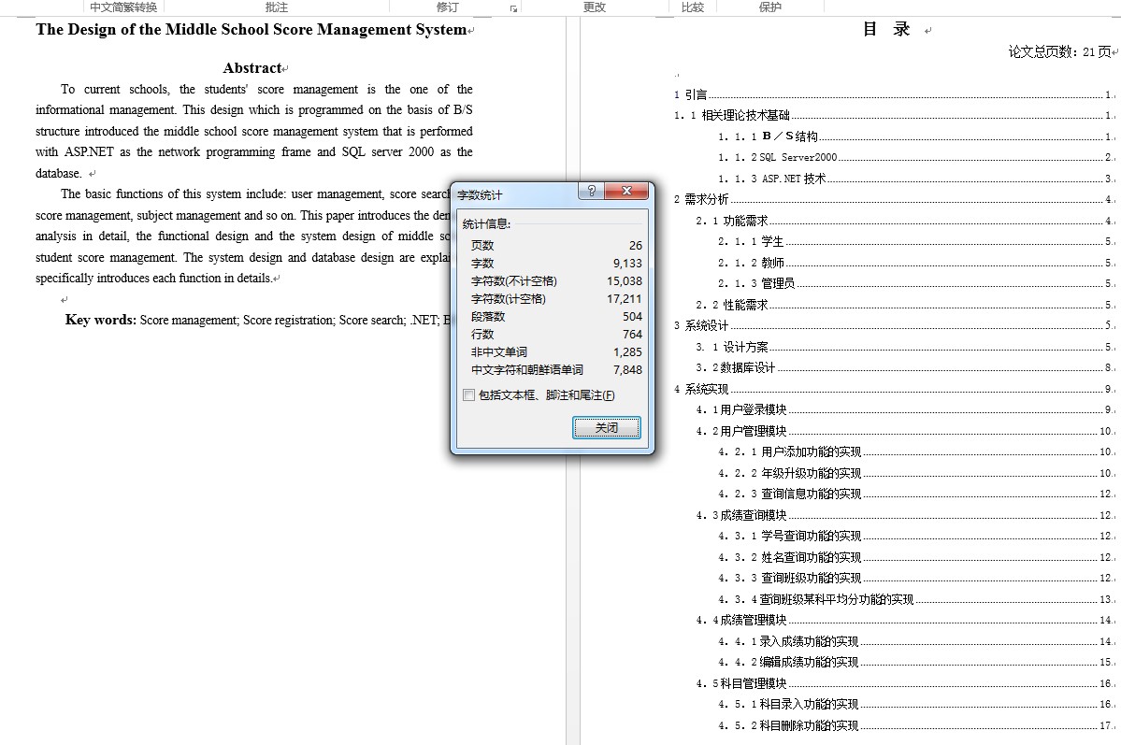Open TOC entry 3 系统设计
The height and width of the screenshot is (745, 1121).
893,326
